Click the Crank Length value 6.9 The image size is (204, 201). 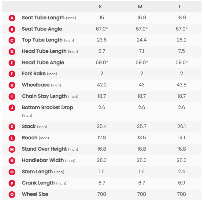(181, 183)
